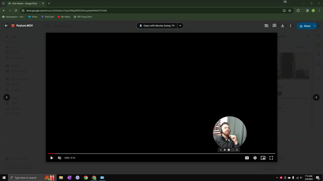Toggle the webcam avatar person icon
The image size is (323, 181).
[237, 150]
